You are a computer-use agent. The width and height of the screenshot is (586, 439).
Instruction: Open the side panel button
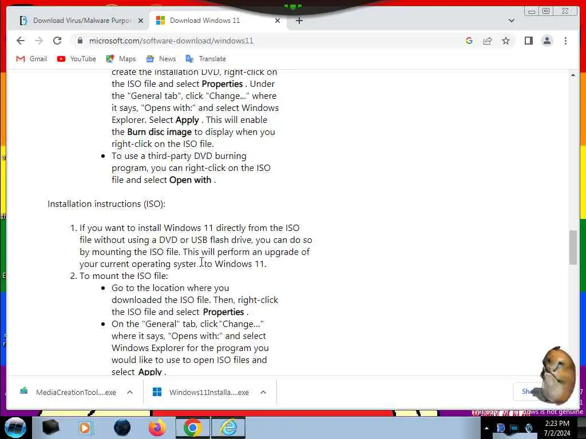(528, 41)
